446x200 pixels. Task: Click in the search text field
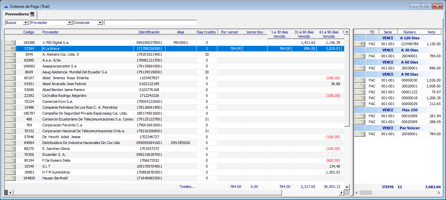point(150,23)
